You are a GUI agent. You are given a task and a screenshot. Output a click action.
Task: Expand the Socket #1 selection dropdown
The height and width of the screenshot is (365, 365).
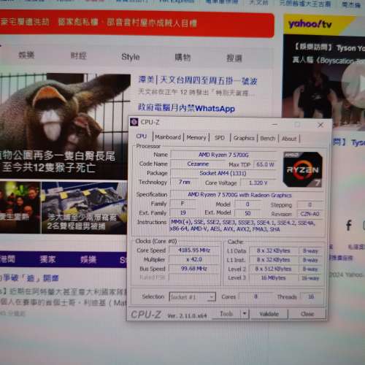click(x=212, y=297)
